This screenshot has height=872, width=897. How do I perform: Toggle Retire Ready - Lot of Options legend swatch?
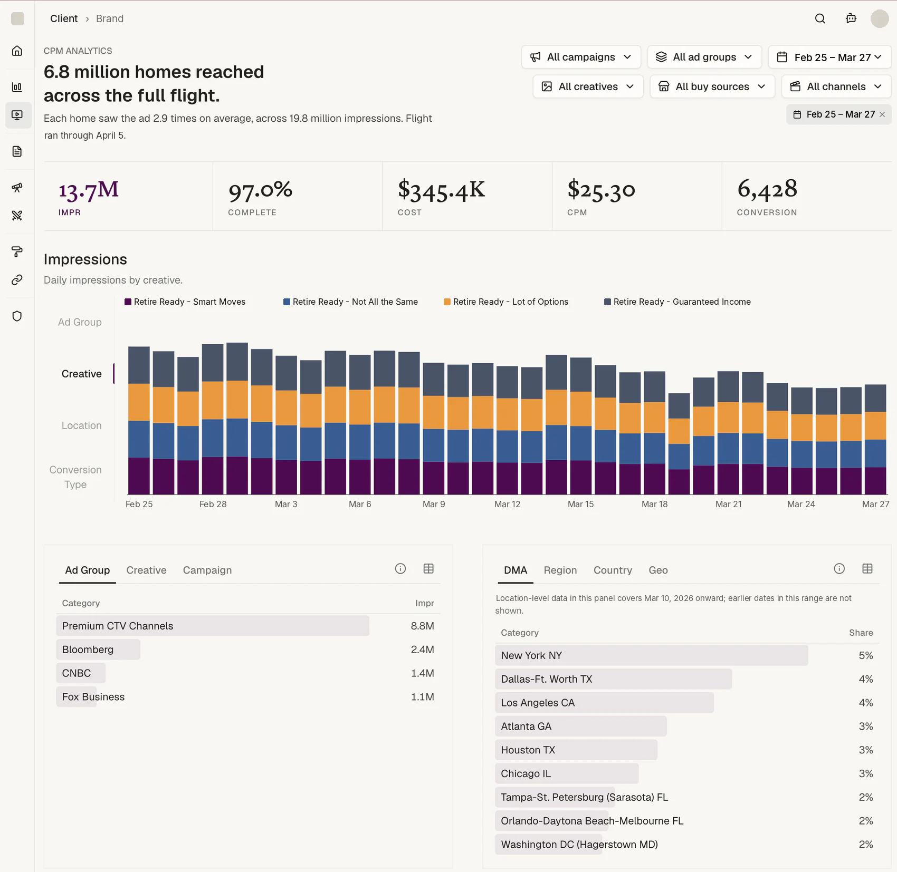(447, 302)
